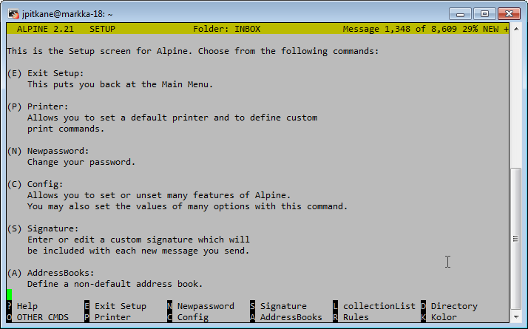Screen dimensions: 528x329
Task: Click the "(P) Printer:" heading
Action: point(38,106)
